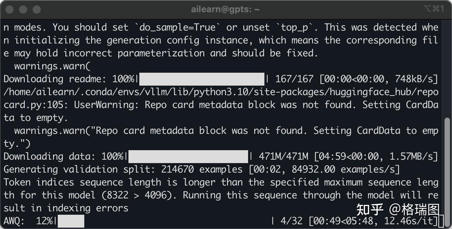452x229 pixels.
Task: Click the 知乎 watermark logo
Action: click(x=370, y=210)
